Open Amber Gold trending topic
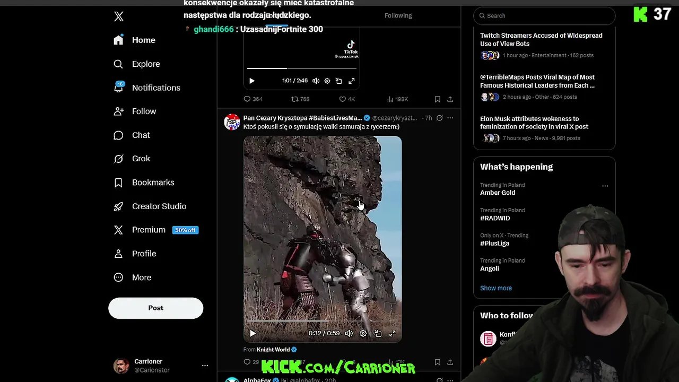Image resolution: width=679 pixels, height=382 pixels. pos(498,193)
